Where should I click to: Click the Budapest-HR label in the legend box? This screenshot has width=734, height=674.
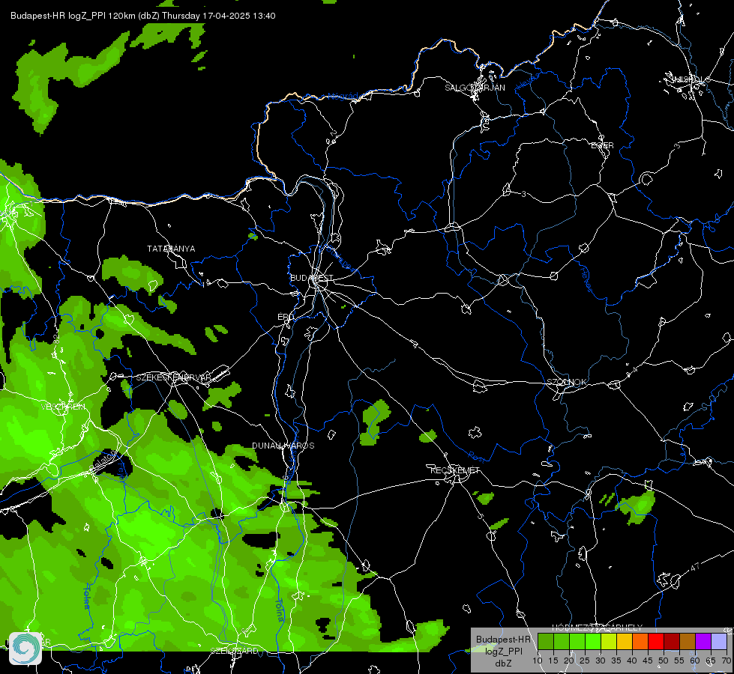coord(503,640)
